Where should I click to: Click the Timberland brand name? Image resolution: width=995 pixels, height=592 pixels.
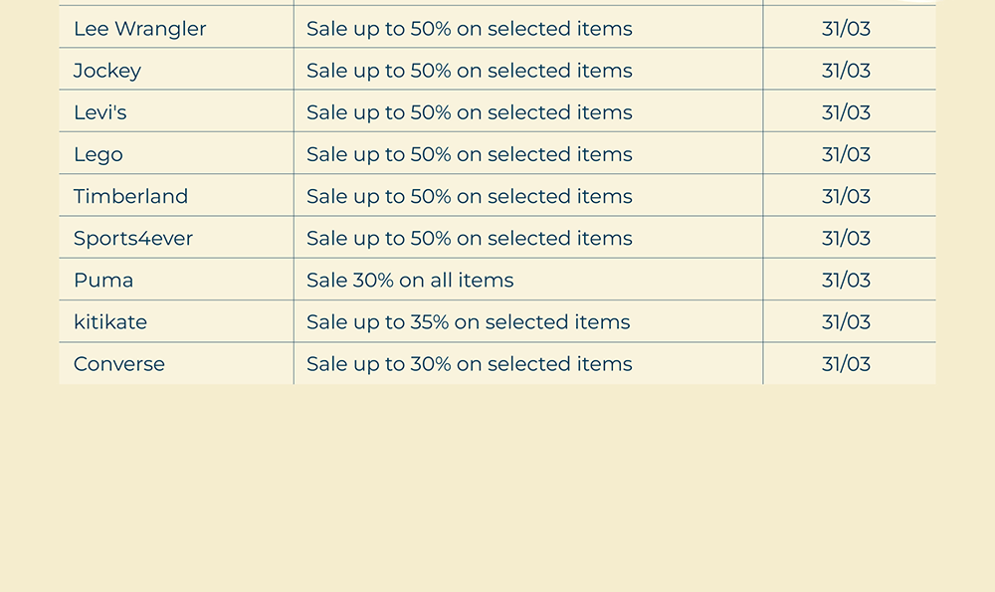130,196
